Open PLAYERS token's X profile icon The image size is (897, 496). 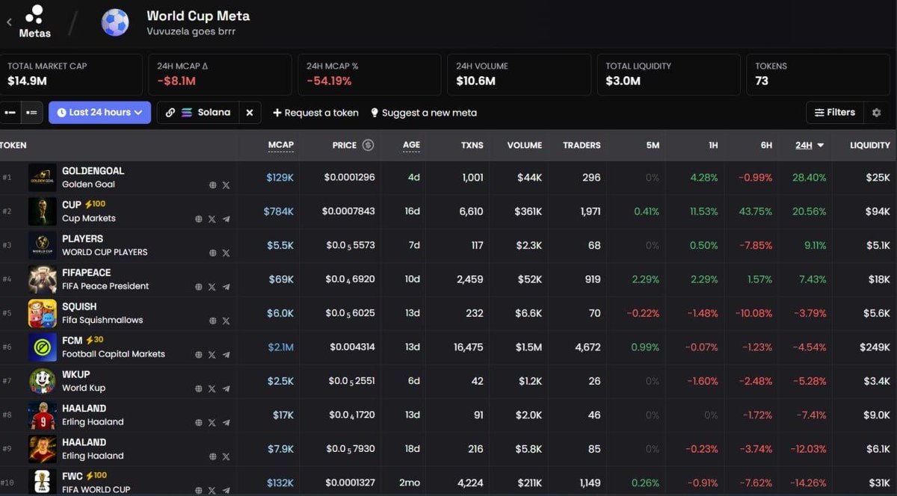coord(226,253)
